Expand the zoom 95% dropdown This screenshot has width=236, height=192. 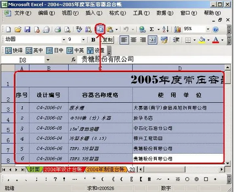point(208,29)
